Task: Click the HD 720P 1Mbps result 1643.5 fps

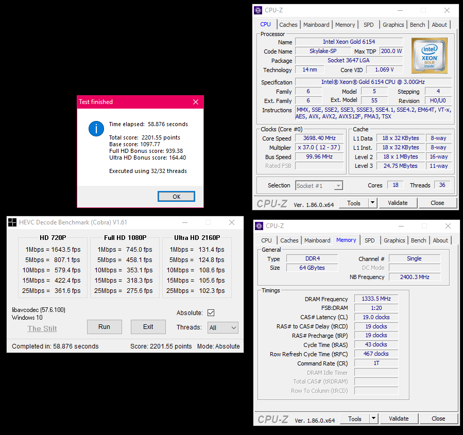Action: coord(66,249)
